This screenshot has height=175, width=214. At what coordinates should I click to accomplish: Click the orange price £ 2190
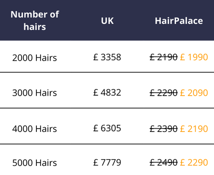(x=194, y=129)
